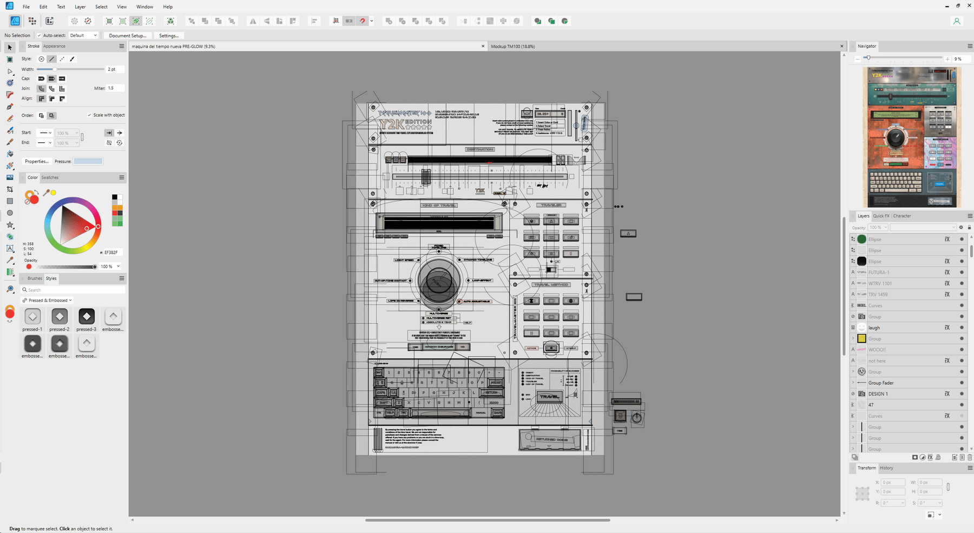The height and width of the screenshot is (533, 974).
Task: Toggle the red snapping magnet icon
Action: [x=363, y=21]
